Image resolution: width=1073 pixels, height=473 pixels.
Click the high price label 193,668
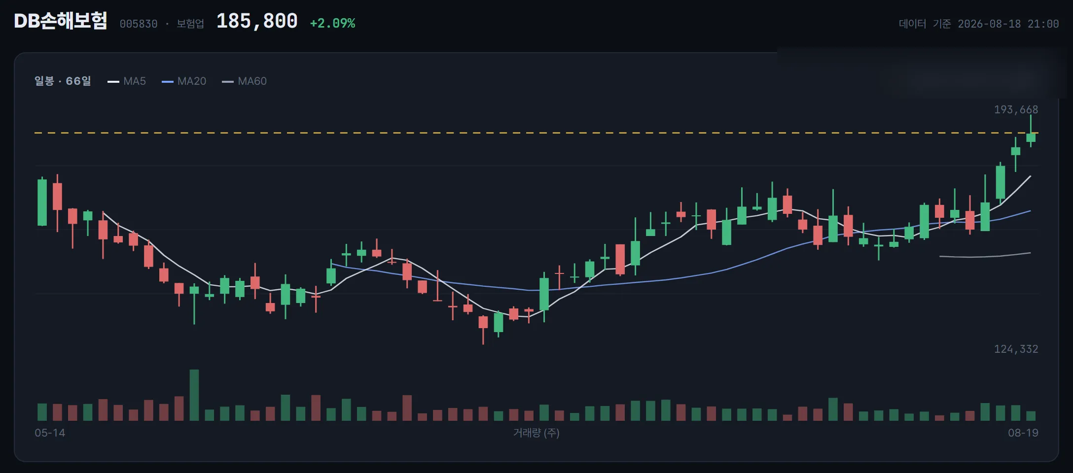click(x=1016, y=109)
